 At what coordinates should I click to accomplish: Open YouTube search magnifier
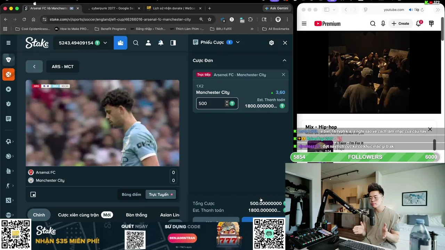coord(373,24)
